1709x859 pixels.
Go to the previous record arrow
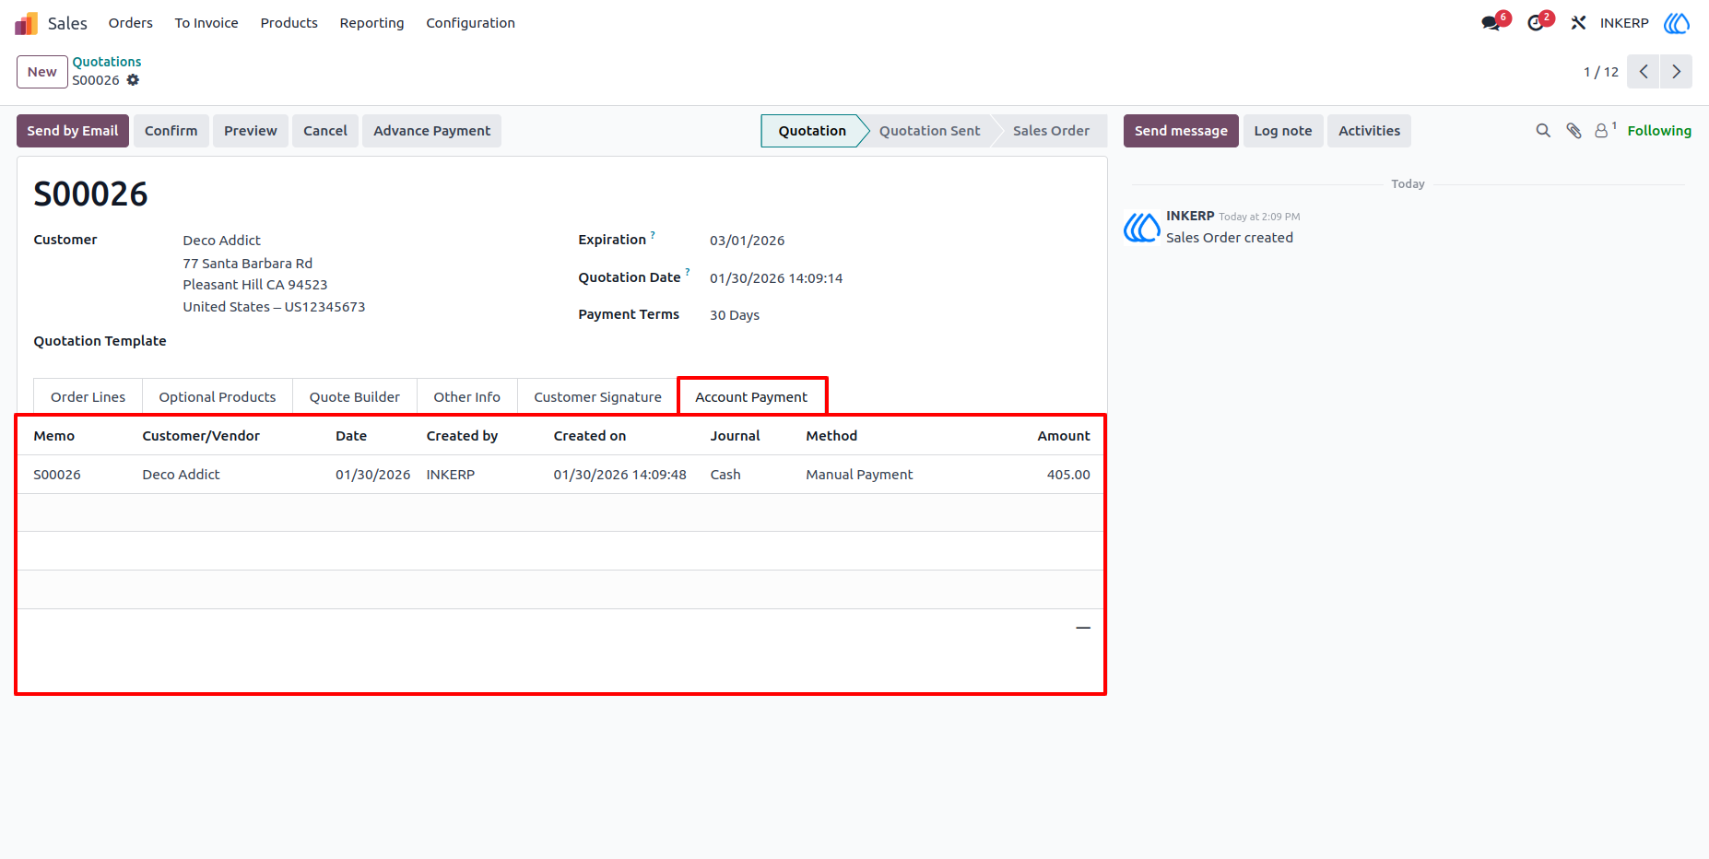pos(1644,72)
